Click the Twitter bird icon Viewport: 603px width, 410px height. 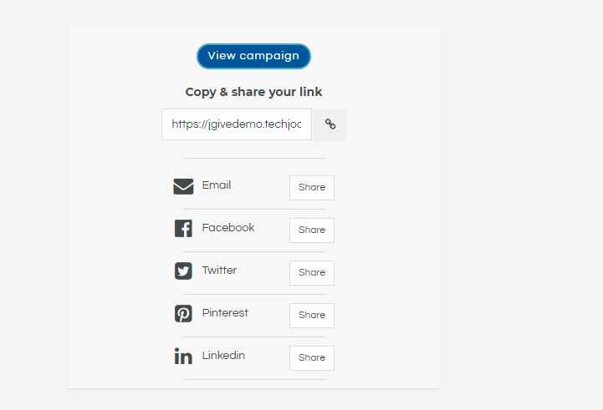point(183,271)
